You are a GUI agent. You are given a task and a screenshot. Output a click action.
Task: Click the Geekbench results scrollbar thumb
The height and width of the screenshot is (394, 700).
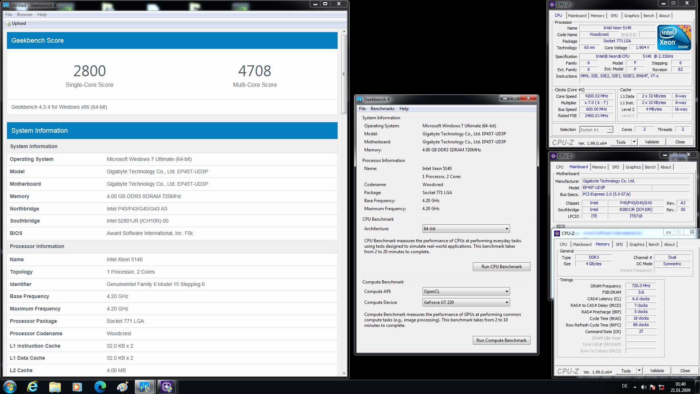coord(344,74)
